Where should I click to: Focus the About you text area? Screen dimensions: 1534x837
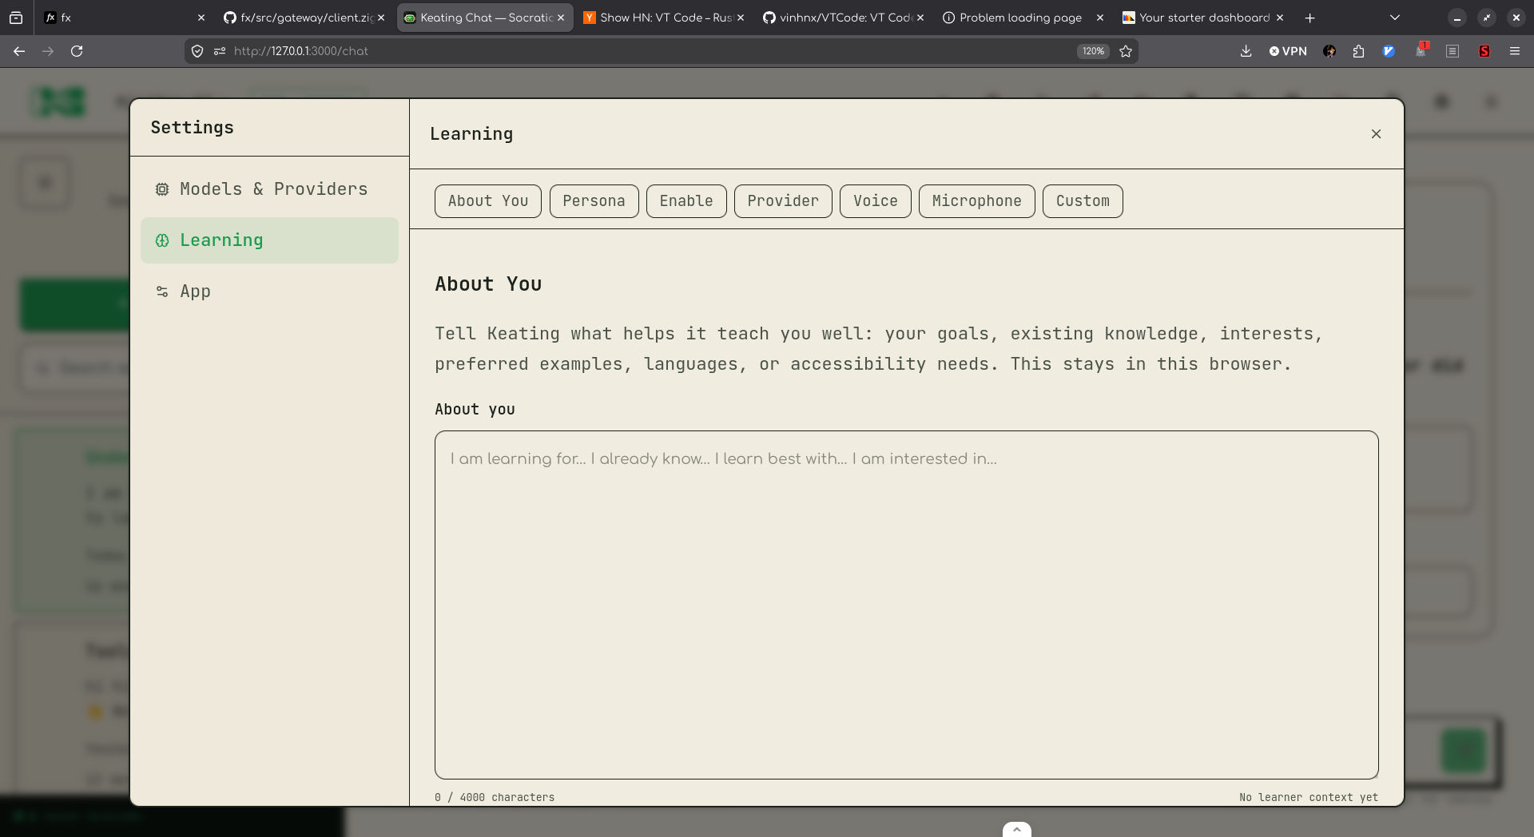pos(907,605)
